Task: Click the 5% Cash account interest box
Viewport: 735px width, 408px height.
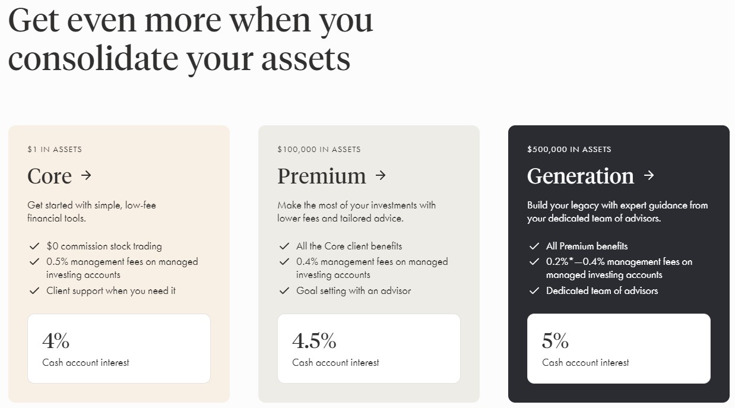Action: tap(618, 348)
